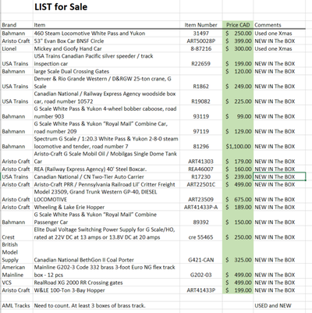Select the Canadian National BethGon II Coal Porter cell
The height and width of the screenshot is (313, 312).
point(106,252)
